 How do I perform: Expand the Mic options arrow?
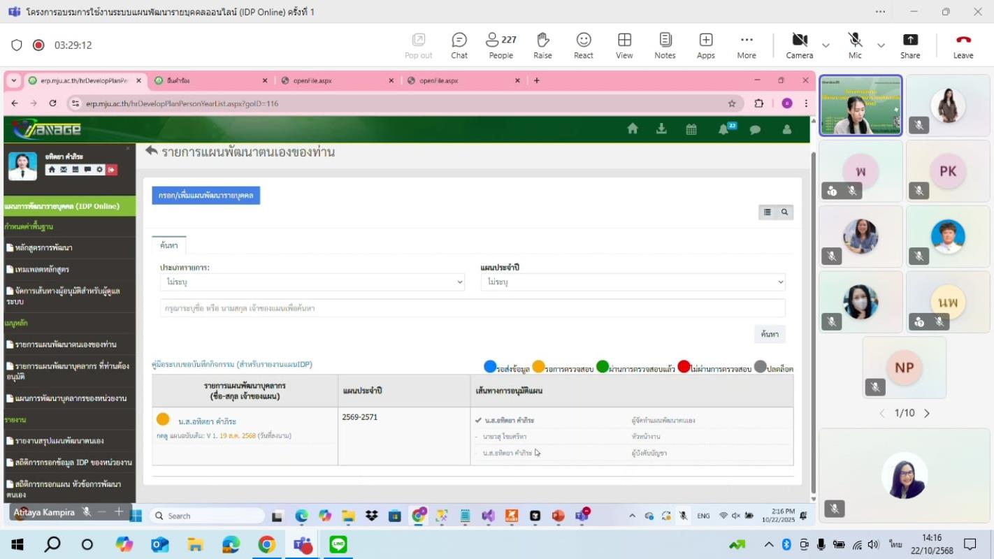tap(881, 45)
